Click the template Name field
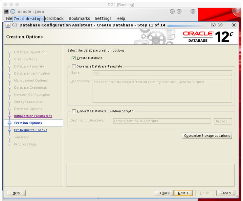This screenshot has height=201, width=243. click(162, 73)
